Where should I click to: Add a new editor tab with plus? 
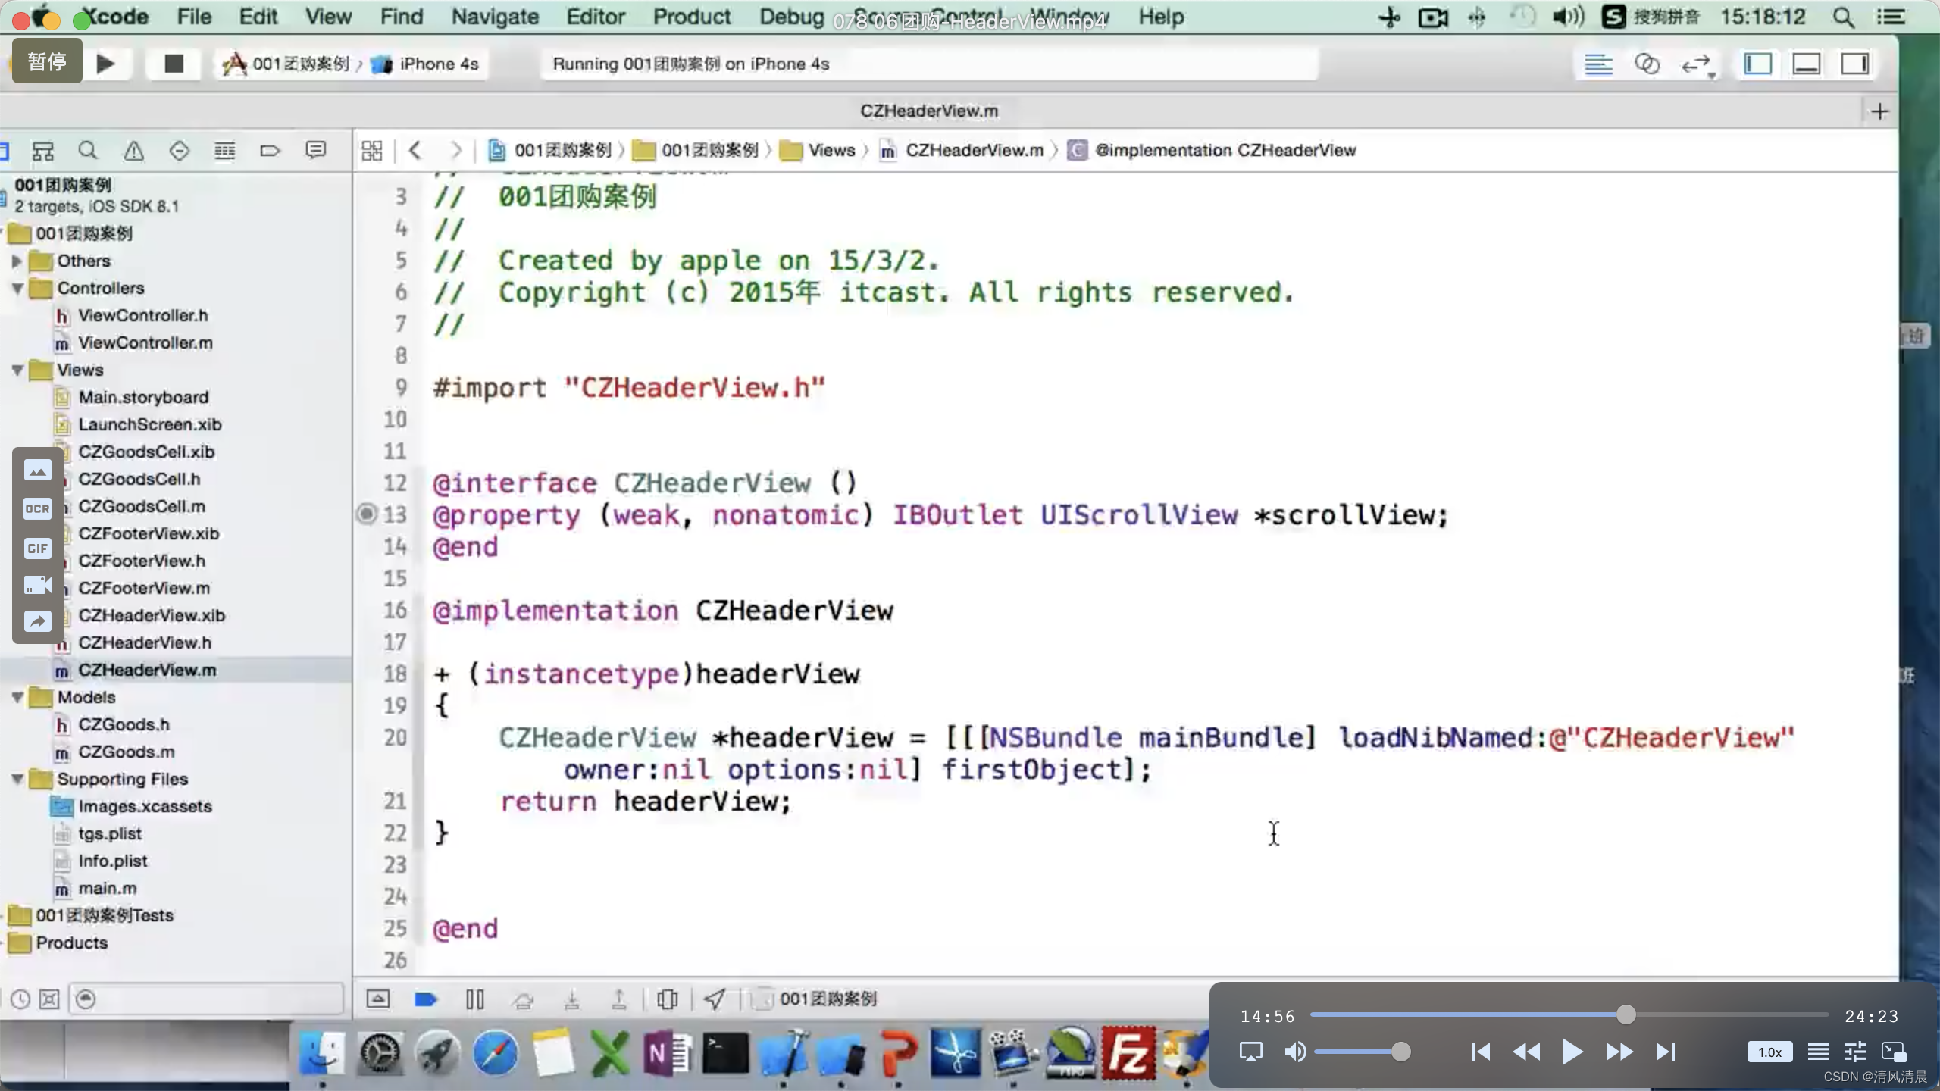(1879, 112)
